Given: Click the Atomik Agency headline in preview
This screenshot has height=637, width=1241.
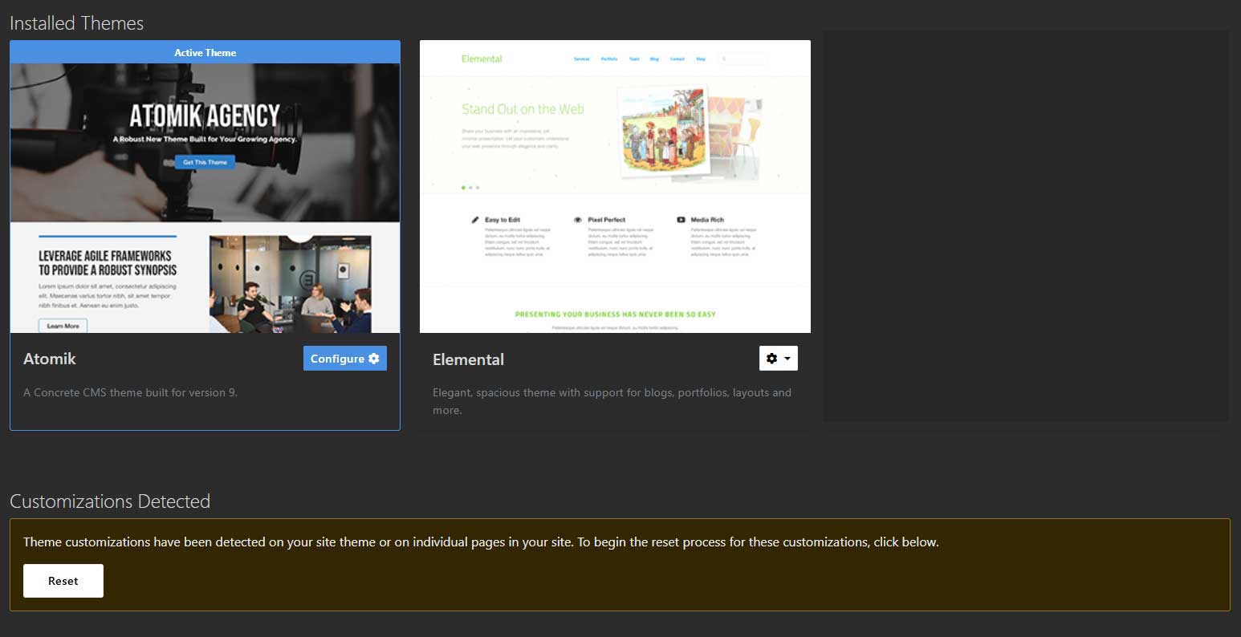Looking at the screenshot, I should point(205,116).
